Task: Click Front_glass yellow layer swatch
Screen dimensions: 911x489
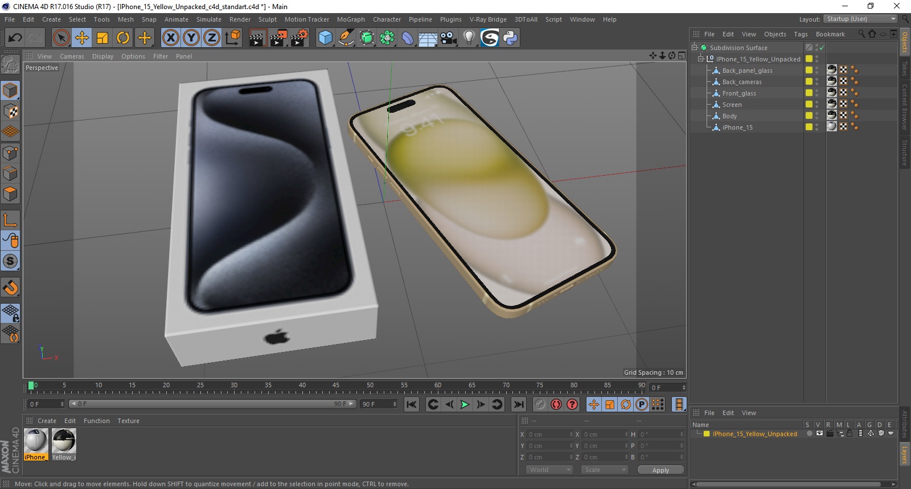Action: click(809, 93)
